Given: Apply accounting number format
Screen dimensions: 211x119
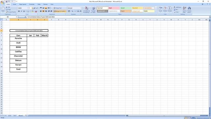Looking at the screenshot, I should [x=69, y=11].
